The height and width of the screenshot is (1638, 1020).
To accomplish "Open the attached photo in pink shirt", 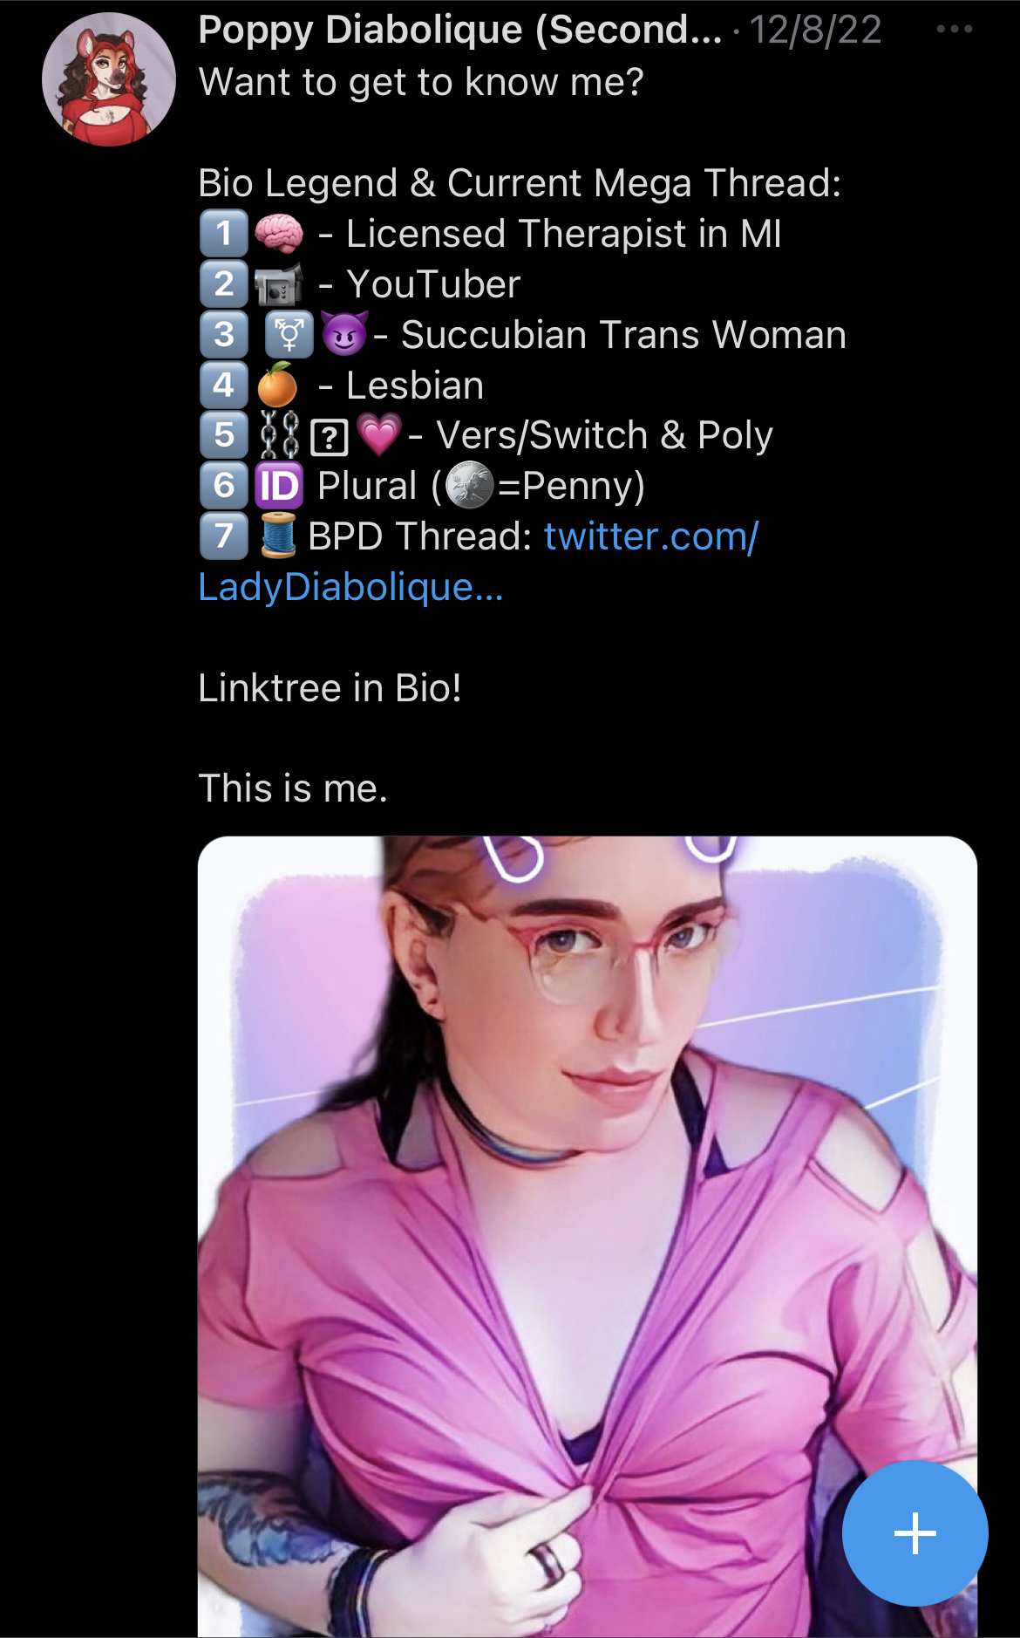I will click(x=587, y=1237).
